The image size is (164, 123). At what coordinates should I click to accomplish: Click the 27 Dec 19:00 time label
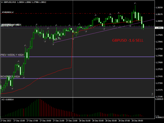click(x=45, y=121)
